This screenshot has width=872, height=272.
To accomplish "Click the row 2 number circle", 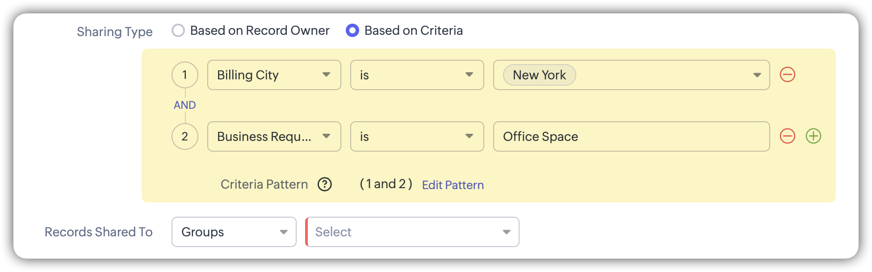I will tap(184, 136).
